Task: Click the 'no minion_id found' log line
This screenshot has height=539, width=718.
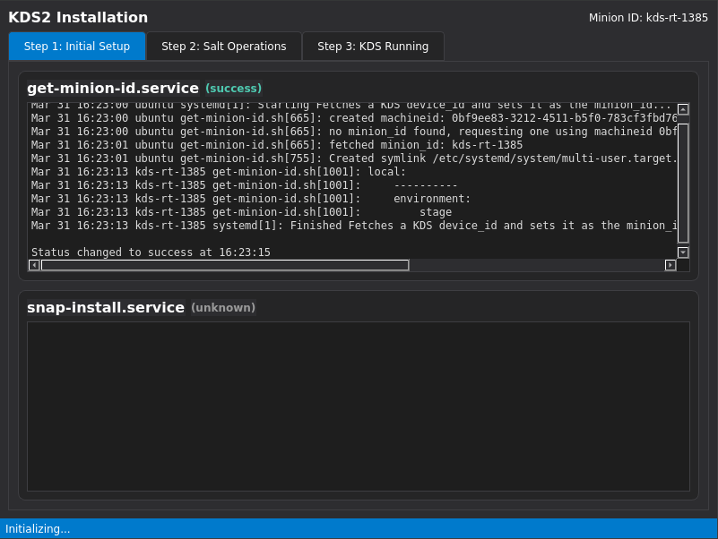Action: (354, 132)
